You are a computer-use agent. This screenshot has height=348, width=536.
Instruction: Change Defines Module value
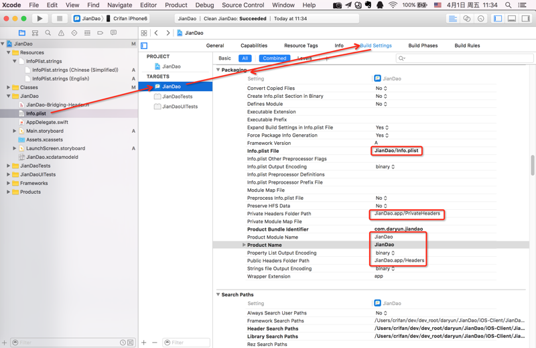point(381,104)
